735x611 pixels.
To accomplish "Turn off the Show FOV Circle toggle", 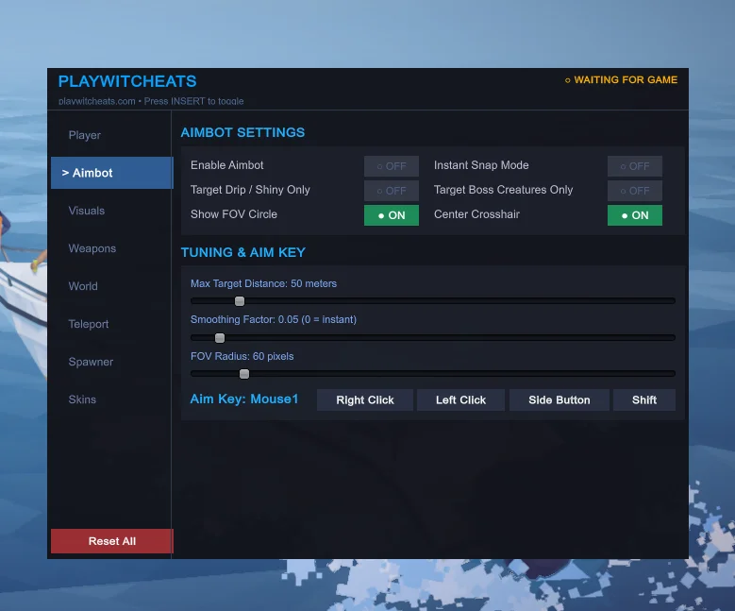I will (x=392, y=215).
